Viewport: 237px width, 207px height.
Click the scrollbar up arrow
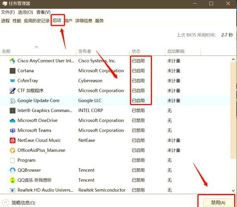click(x=233, y=60)
